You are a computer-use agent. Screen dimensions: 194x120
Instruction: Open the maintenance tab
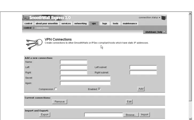tap(130, 23)
